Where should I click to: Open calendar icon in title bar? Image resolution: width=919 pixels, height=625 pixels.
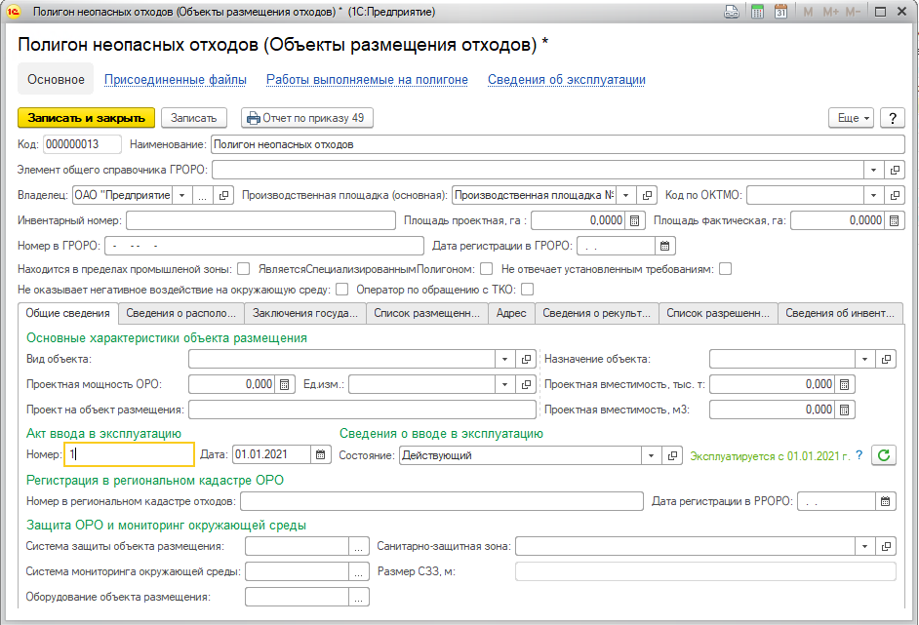(x=780, y=12)
